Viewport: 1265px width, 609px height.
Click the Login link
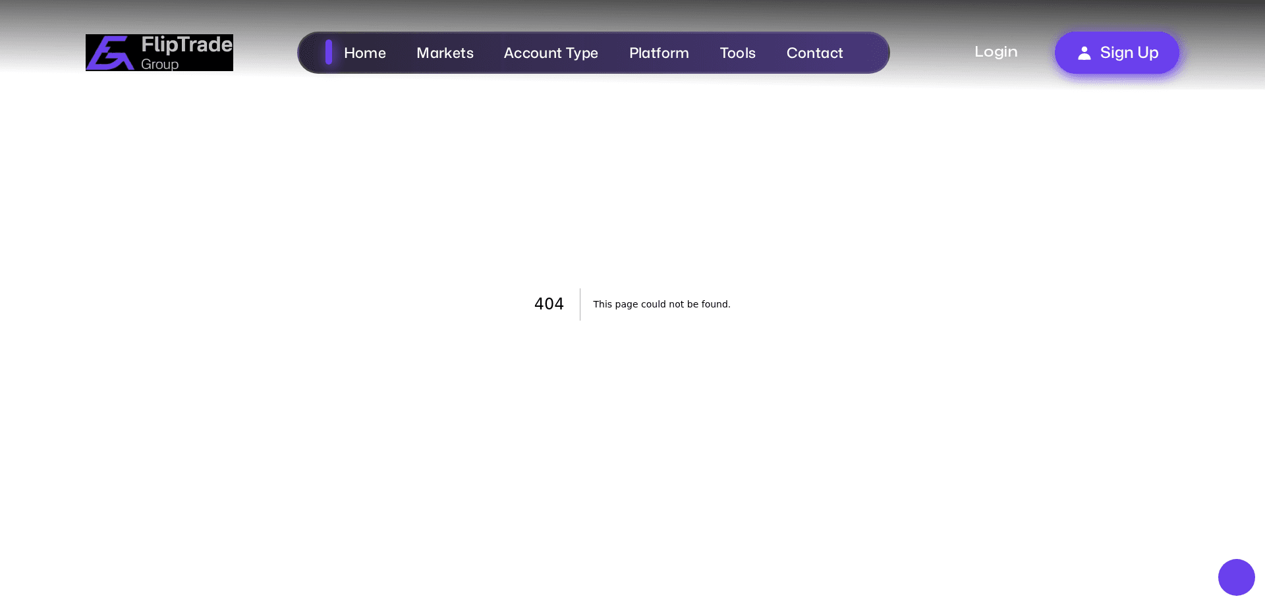coord(996,51)
